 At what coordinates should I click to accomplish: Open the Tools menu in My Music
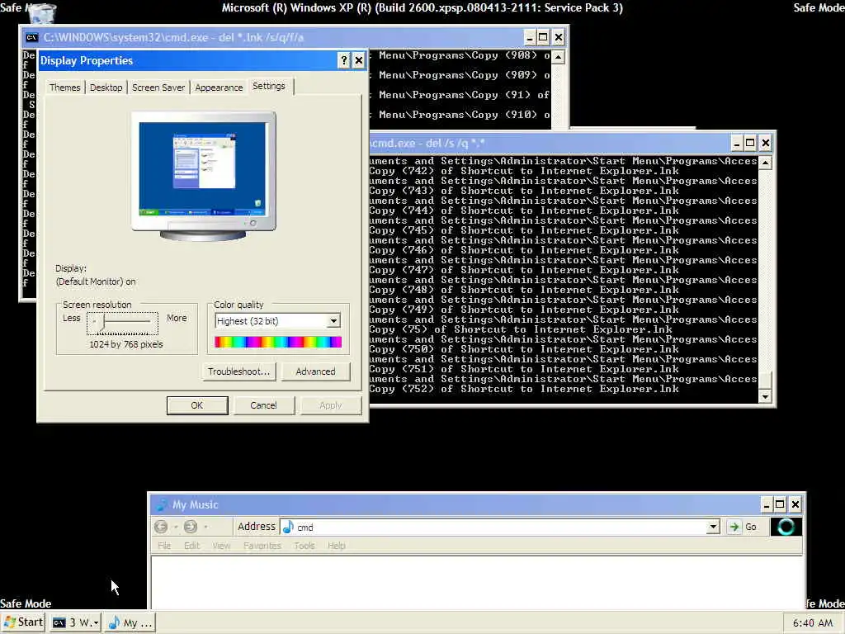pos(304,546)
